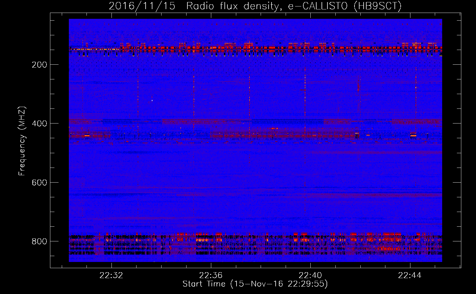Click the 22:40 time axis label
This screenshot has height=294, width=476.
pyautogui.click(x=310, y=275)
